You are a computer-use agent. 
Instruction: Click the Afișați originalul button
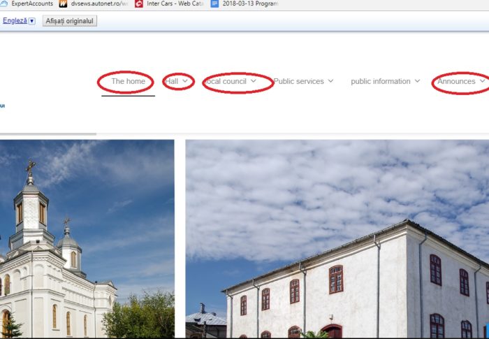pos(70,21)
